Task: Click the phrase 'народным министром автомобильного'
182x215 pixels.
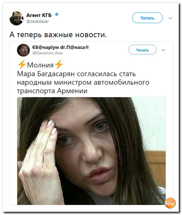Action: (83, 82)
